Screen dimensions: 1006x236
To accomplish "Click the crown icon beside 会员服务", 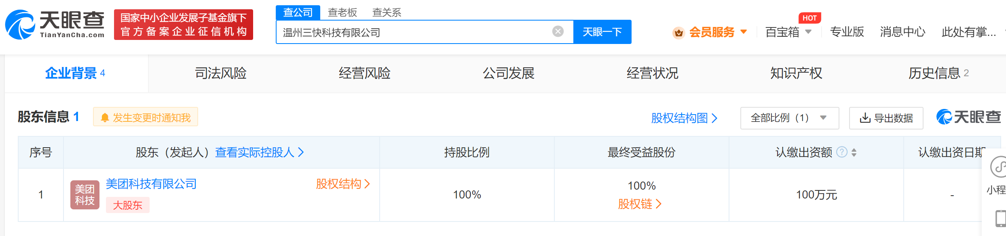I will (x=678, y=32).
